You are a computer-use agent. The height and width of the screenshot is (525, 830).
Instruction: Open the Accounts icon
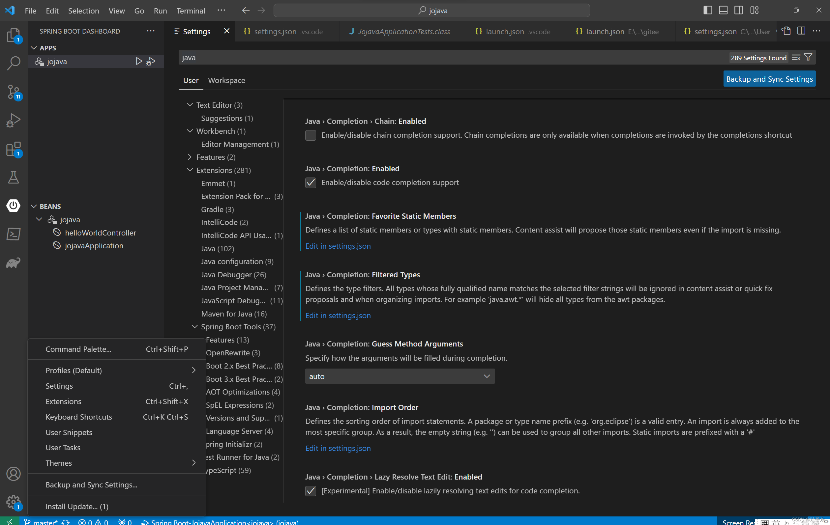click(x=14, y=474)
